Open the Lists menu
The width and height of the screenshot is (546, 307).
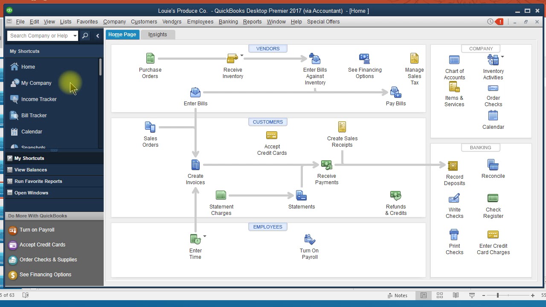click(x=66, y=22)
